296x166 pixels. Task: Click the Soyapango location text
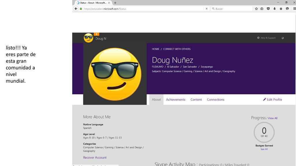tap(207, 67)
